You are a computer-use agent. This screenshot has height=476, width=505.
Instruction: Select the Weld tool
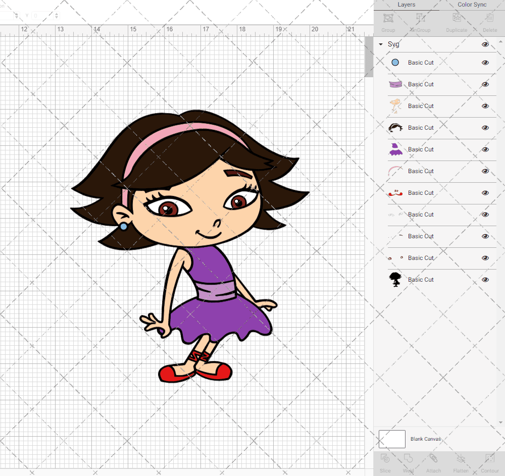(409, 462)
